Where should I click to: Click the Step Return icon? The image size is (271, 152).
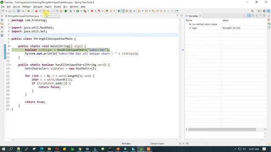52,11
